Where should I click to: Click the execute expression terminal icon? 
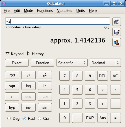point(117,22)
